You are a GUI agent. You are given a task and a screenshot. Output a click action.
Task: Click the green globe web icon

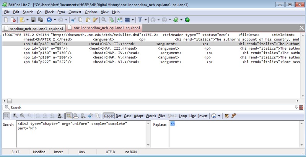click(187, 20)
